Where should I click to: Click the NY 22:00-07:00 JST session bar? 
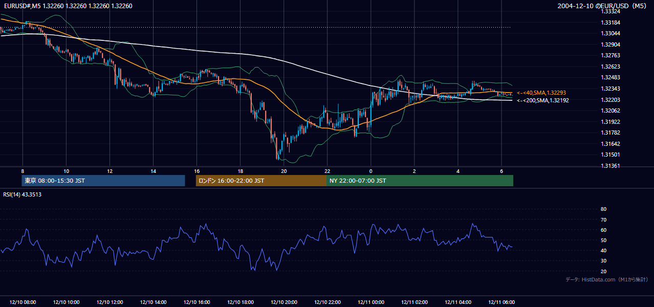click(420, 181)
